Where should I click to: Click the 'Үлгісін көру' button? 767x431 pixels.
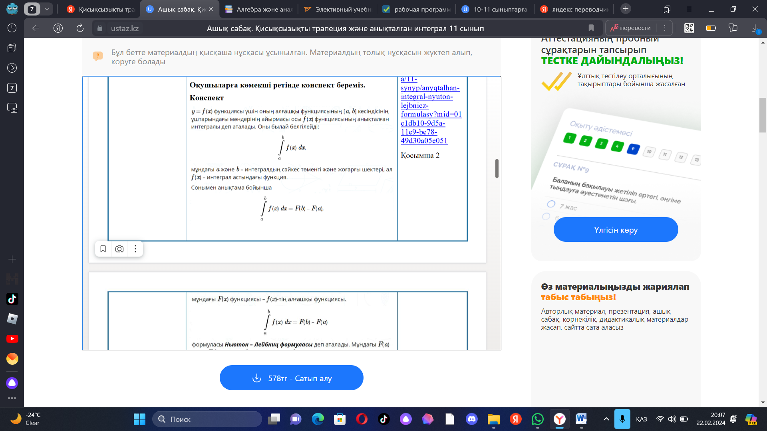(x=616, y=230)
